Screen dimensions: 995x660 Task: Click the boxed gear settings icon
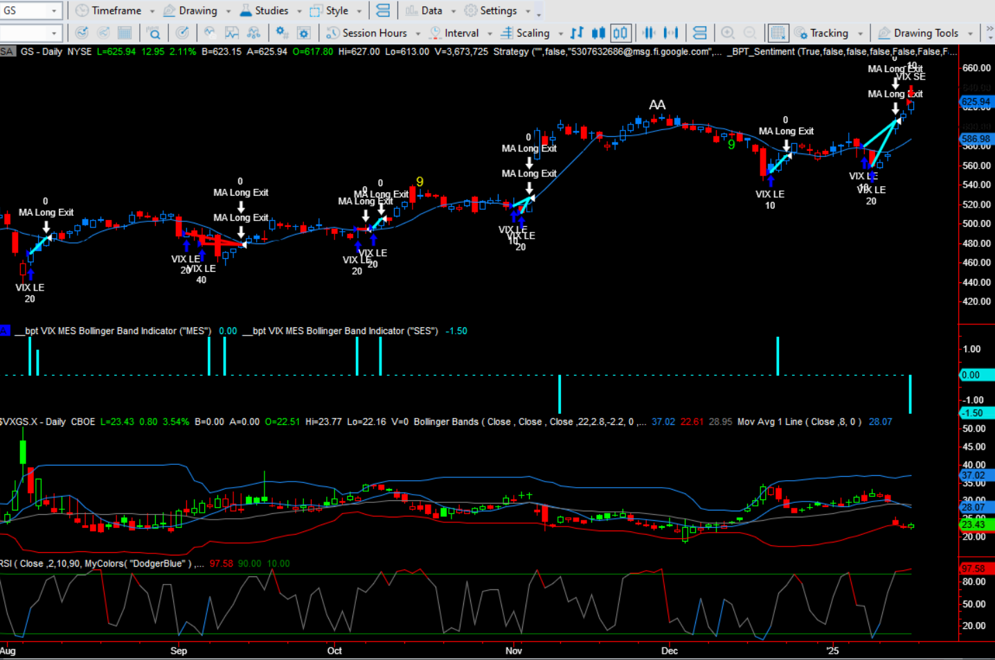(x=303, y=33)
